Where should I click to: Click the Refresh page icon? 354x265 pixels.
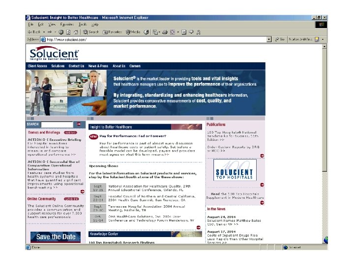pos(68,32)
